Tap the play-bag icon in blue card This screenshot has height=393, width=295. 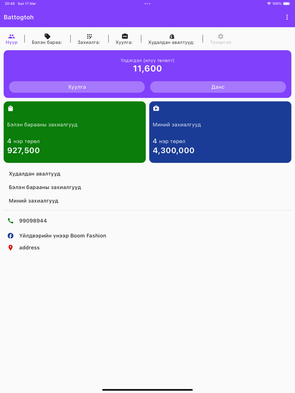click(156, 108)
